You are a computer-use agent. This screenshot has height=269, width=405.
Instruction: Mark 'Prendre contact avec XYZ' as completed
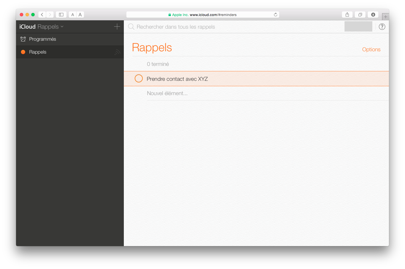click(x=139, y=78)
